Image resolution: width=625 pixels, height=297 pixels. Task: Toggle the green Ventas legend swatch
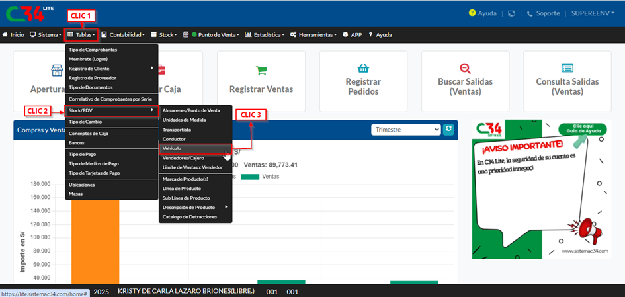pyautogui.click(x=249, y=177)
